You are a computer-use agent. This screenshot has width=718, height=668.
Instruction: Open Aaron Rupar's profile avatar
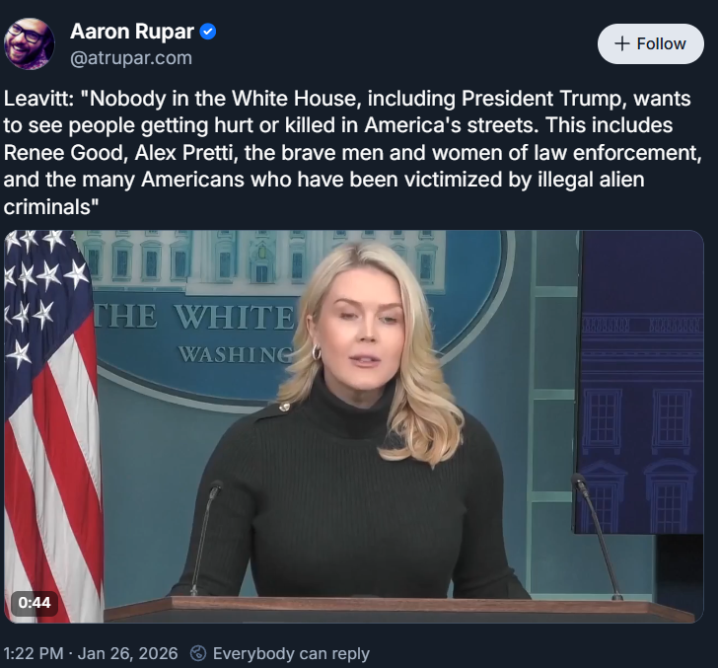(30, 44)
